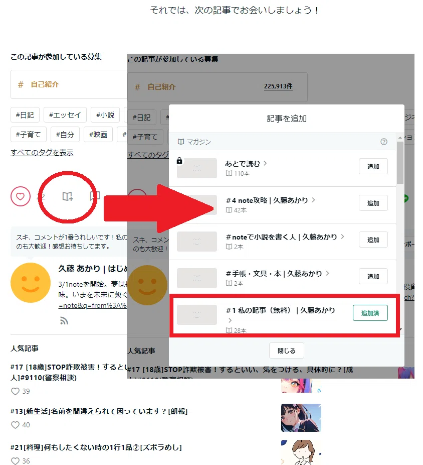Screen dimensions: 423x465
Task: Click the 人気記事 heading
Action: [x=24, y=348]
